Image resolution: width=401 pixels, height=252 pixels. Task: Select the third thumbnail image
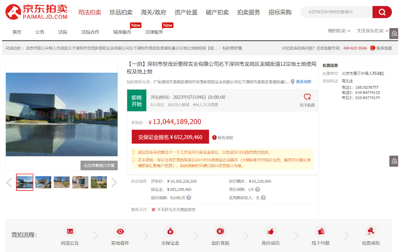pos(62,182)
